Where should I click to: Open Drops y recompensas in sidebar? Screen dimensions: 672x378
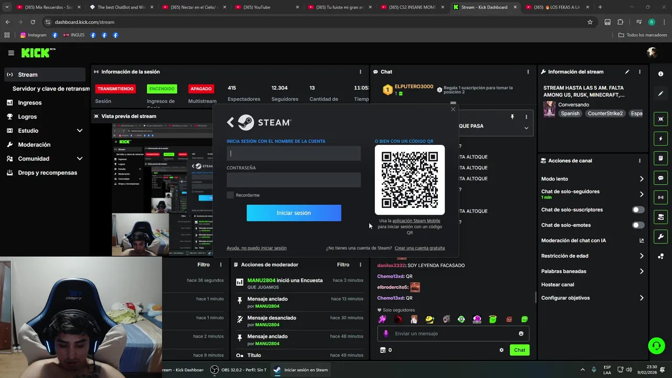pyautogui.click(x=47, y=173)
